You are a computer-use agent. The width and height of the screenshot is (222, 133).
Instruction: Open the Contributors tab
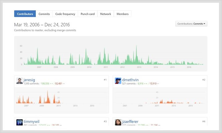pos(25,14)
